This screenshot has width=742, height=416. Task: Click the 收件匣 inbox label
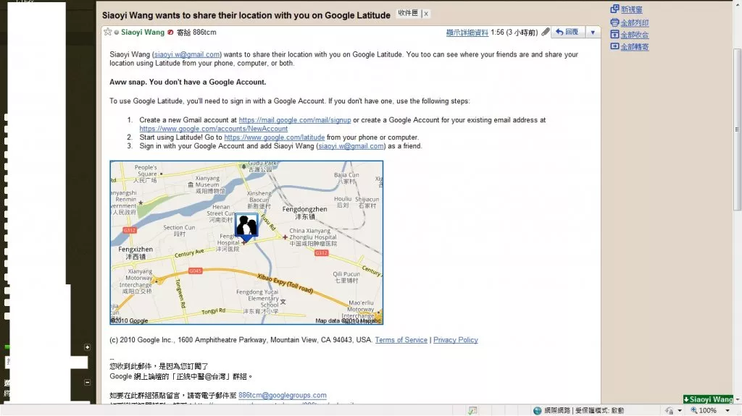(x=407, y=13)
